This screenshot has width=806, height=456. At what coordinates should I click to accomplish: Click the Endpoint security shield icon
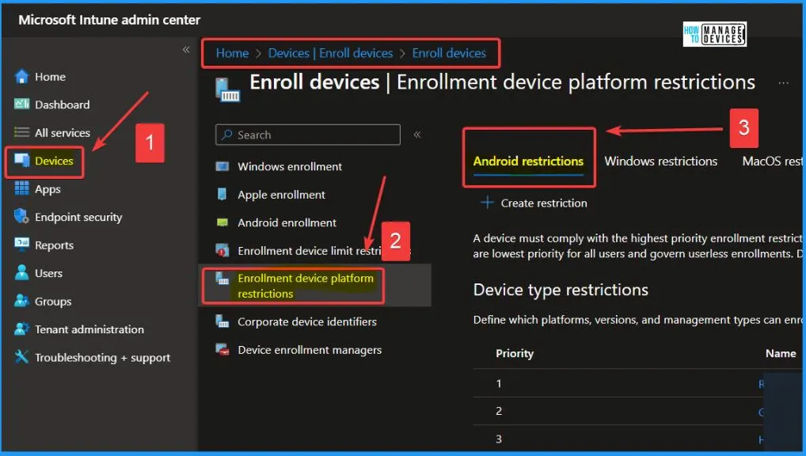21,217
